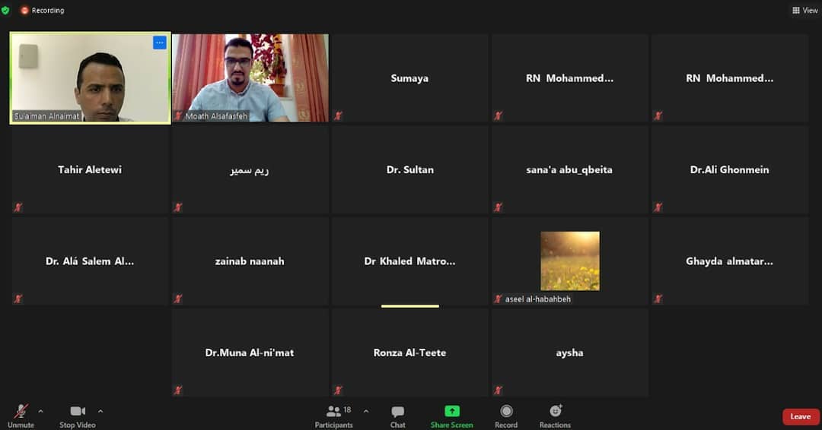The width and height of the screenshot is (822, 430).
Task: Expand audio options arrow beside Unmute
Action: pos(41,411)
